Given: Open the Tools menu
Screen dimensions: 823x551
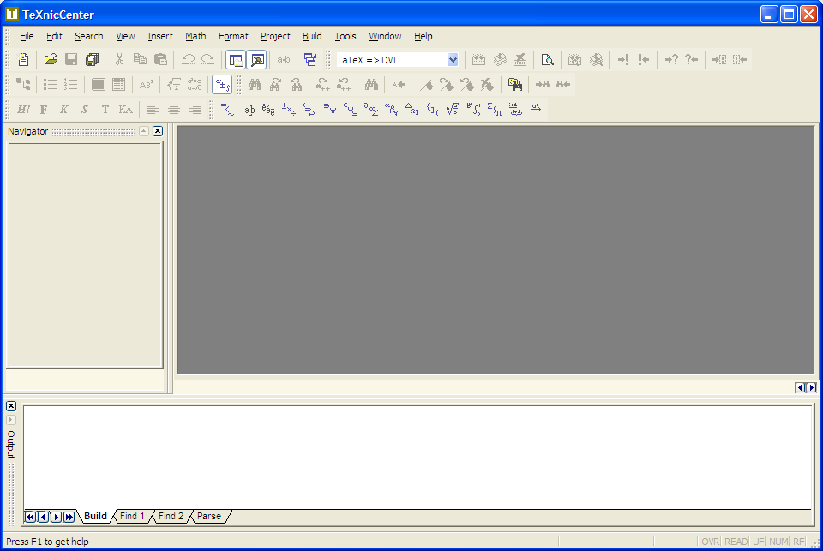Looking at the screenshot, I should click(x=345, y=36).
